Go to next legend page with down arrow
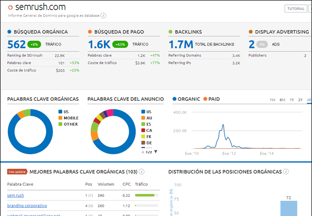Viewport: 312px width, 216px height. pyautogui.click(x=156, y=152)
